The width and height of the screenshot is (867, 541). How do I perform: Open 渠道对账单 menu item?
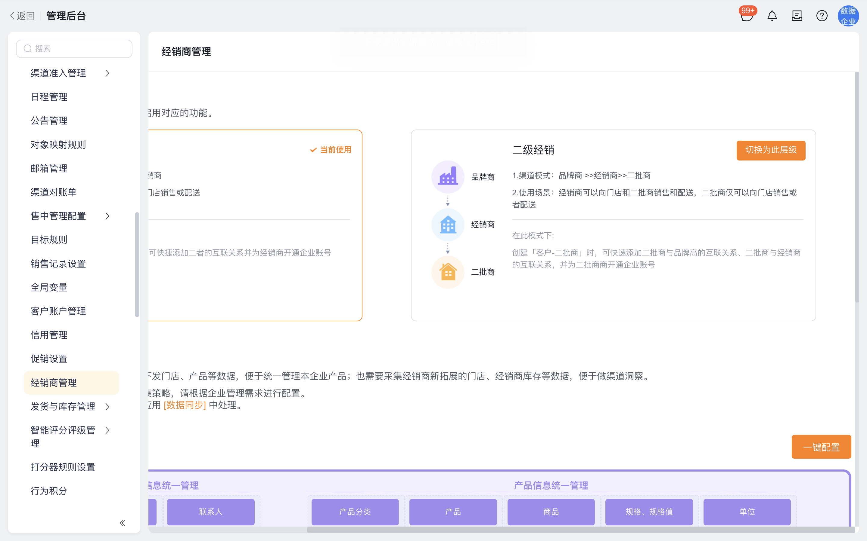(54, 192)
